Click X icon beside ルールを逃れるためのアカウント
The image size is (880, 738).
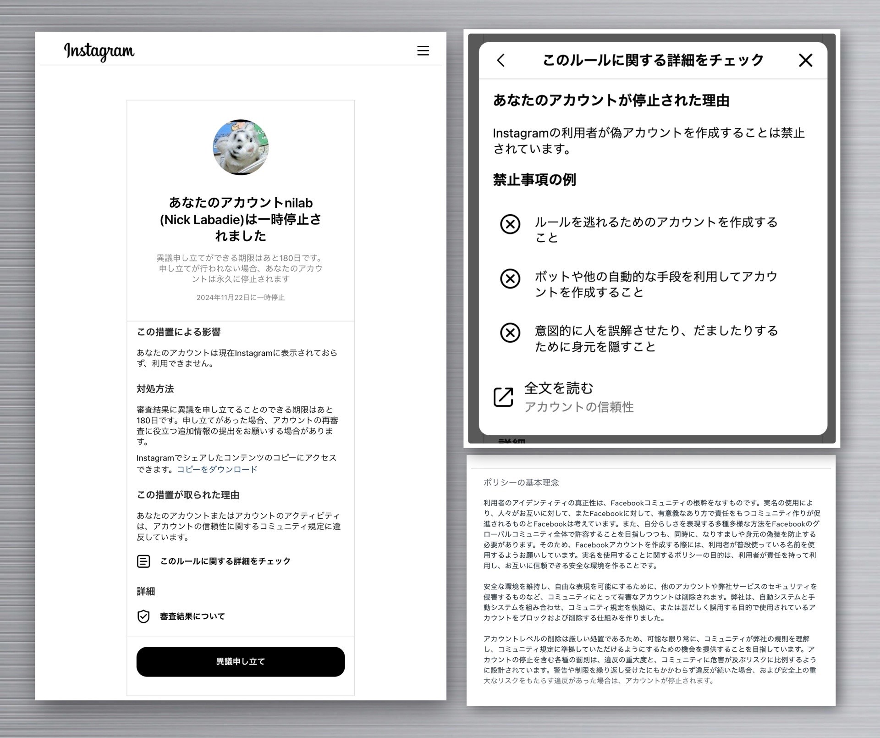click(510, 224)
